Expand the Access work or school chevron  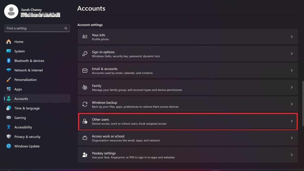click(291, 138)
